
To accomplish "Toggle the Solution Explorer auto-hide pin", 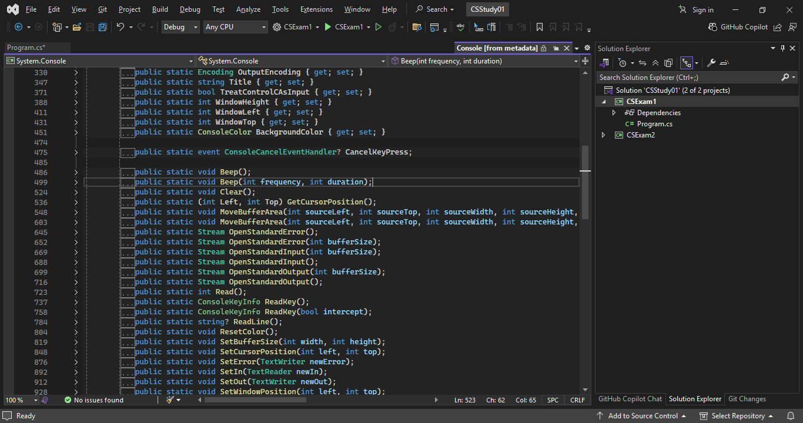I will [782, 48].
